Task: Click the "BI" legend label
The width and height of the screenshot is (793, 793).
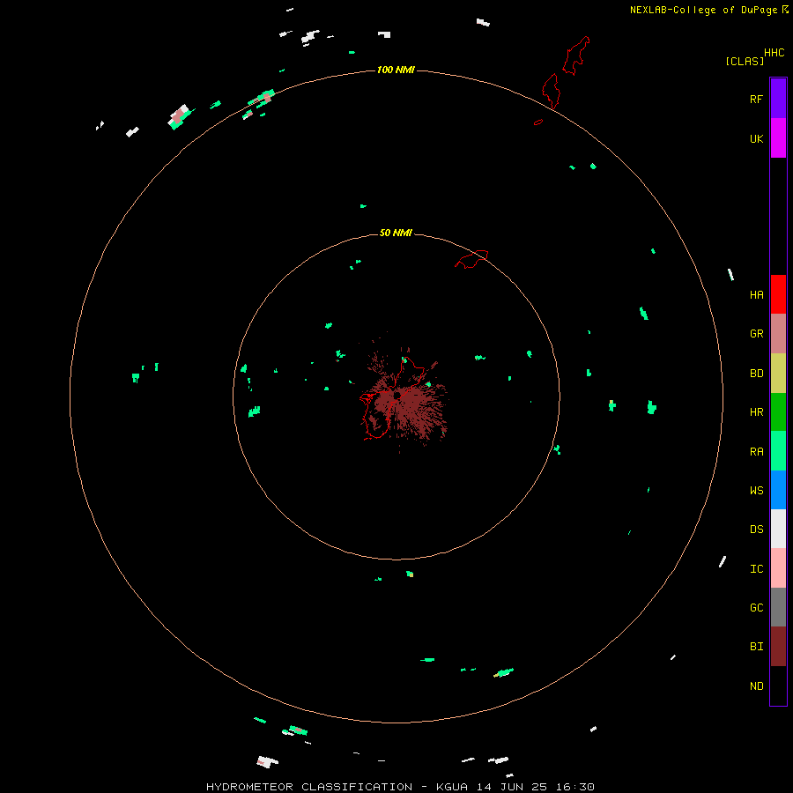Action: tap(757, 647)
